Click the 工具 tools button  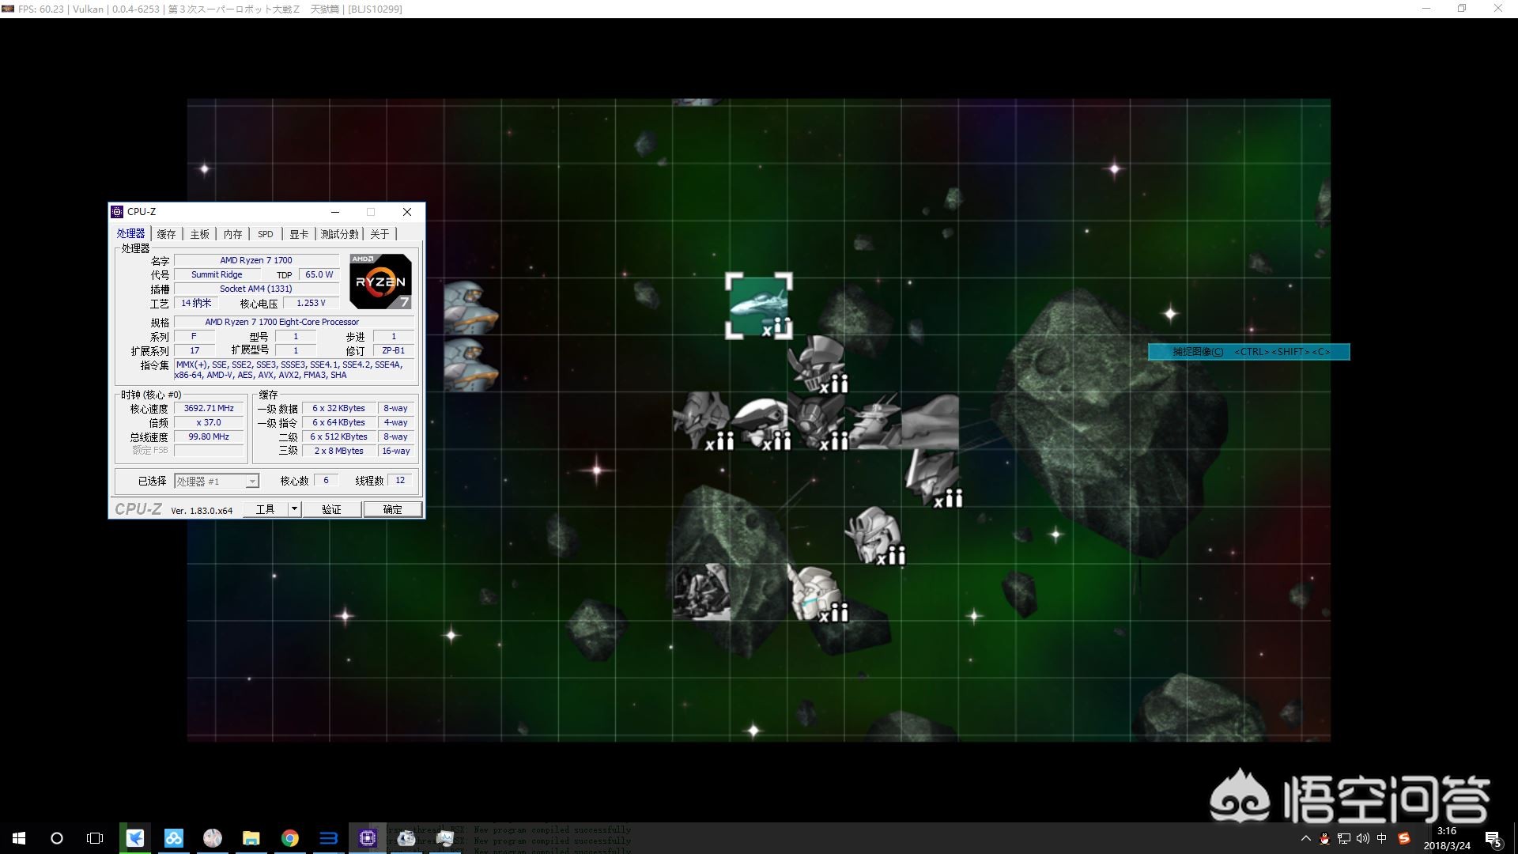[x=265, y=509]
